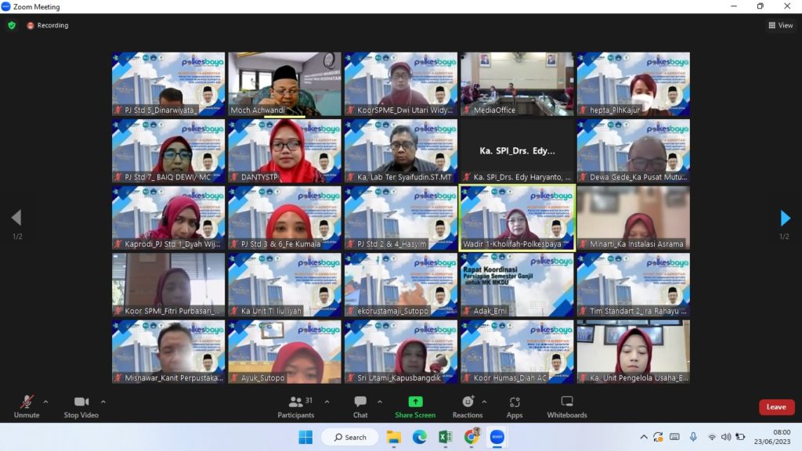Select hepta_PlhKajur participant tile
802x451 pixels.
(x=633, y=84)
